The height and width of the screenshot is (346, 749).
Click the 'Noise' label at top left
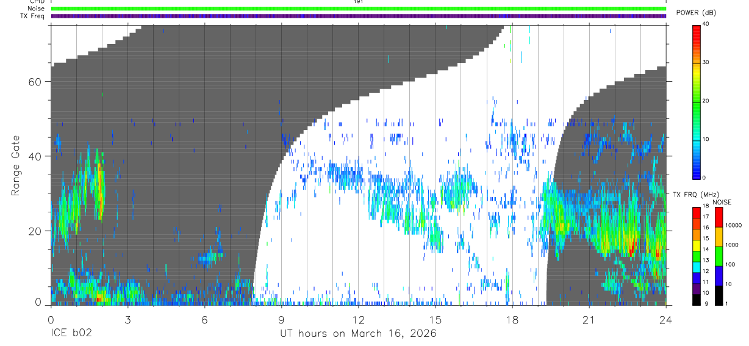36,9
